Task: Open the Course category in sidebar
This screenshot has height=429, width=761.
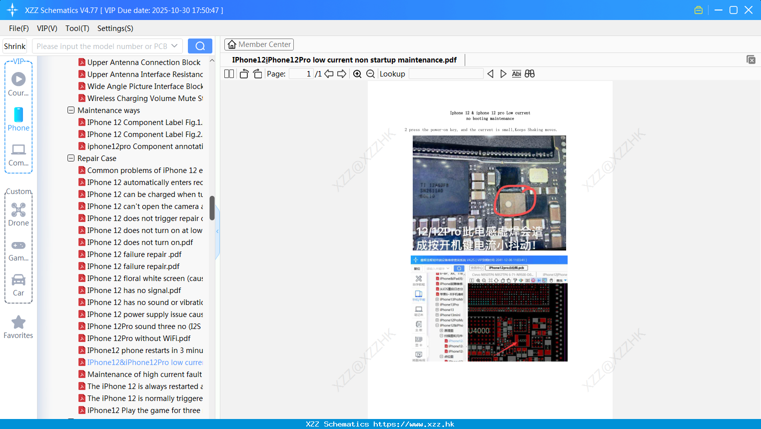Action: coord(18,84)
